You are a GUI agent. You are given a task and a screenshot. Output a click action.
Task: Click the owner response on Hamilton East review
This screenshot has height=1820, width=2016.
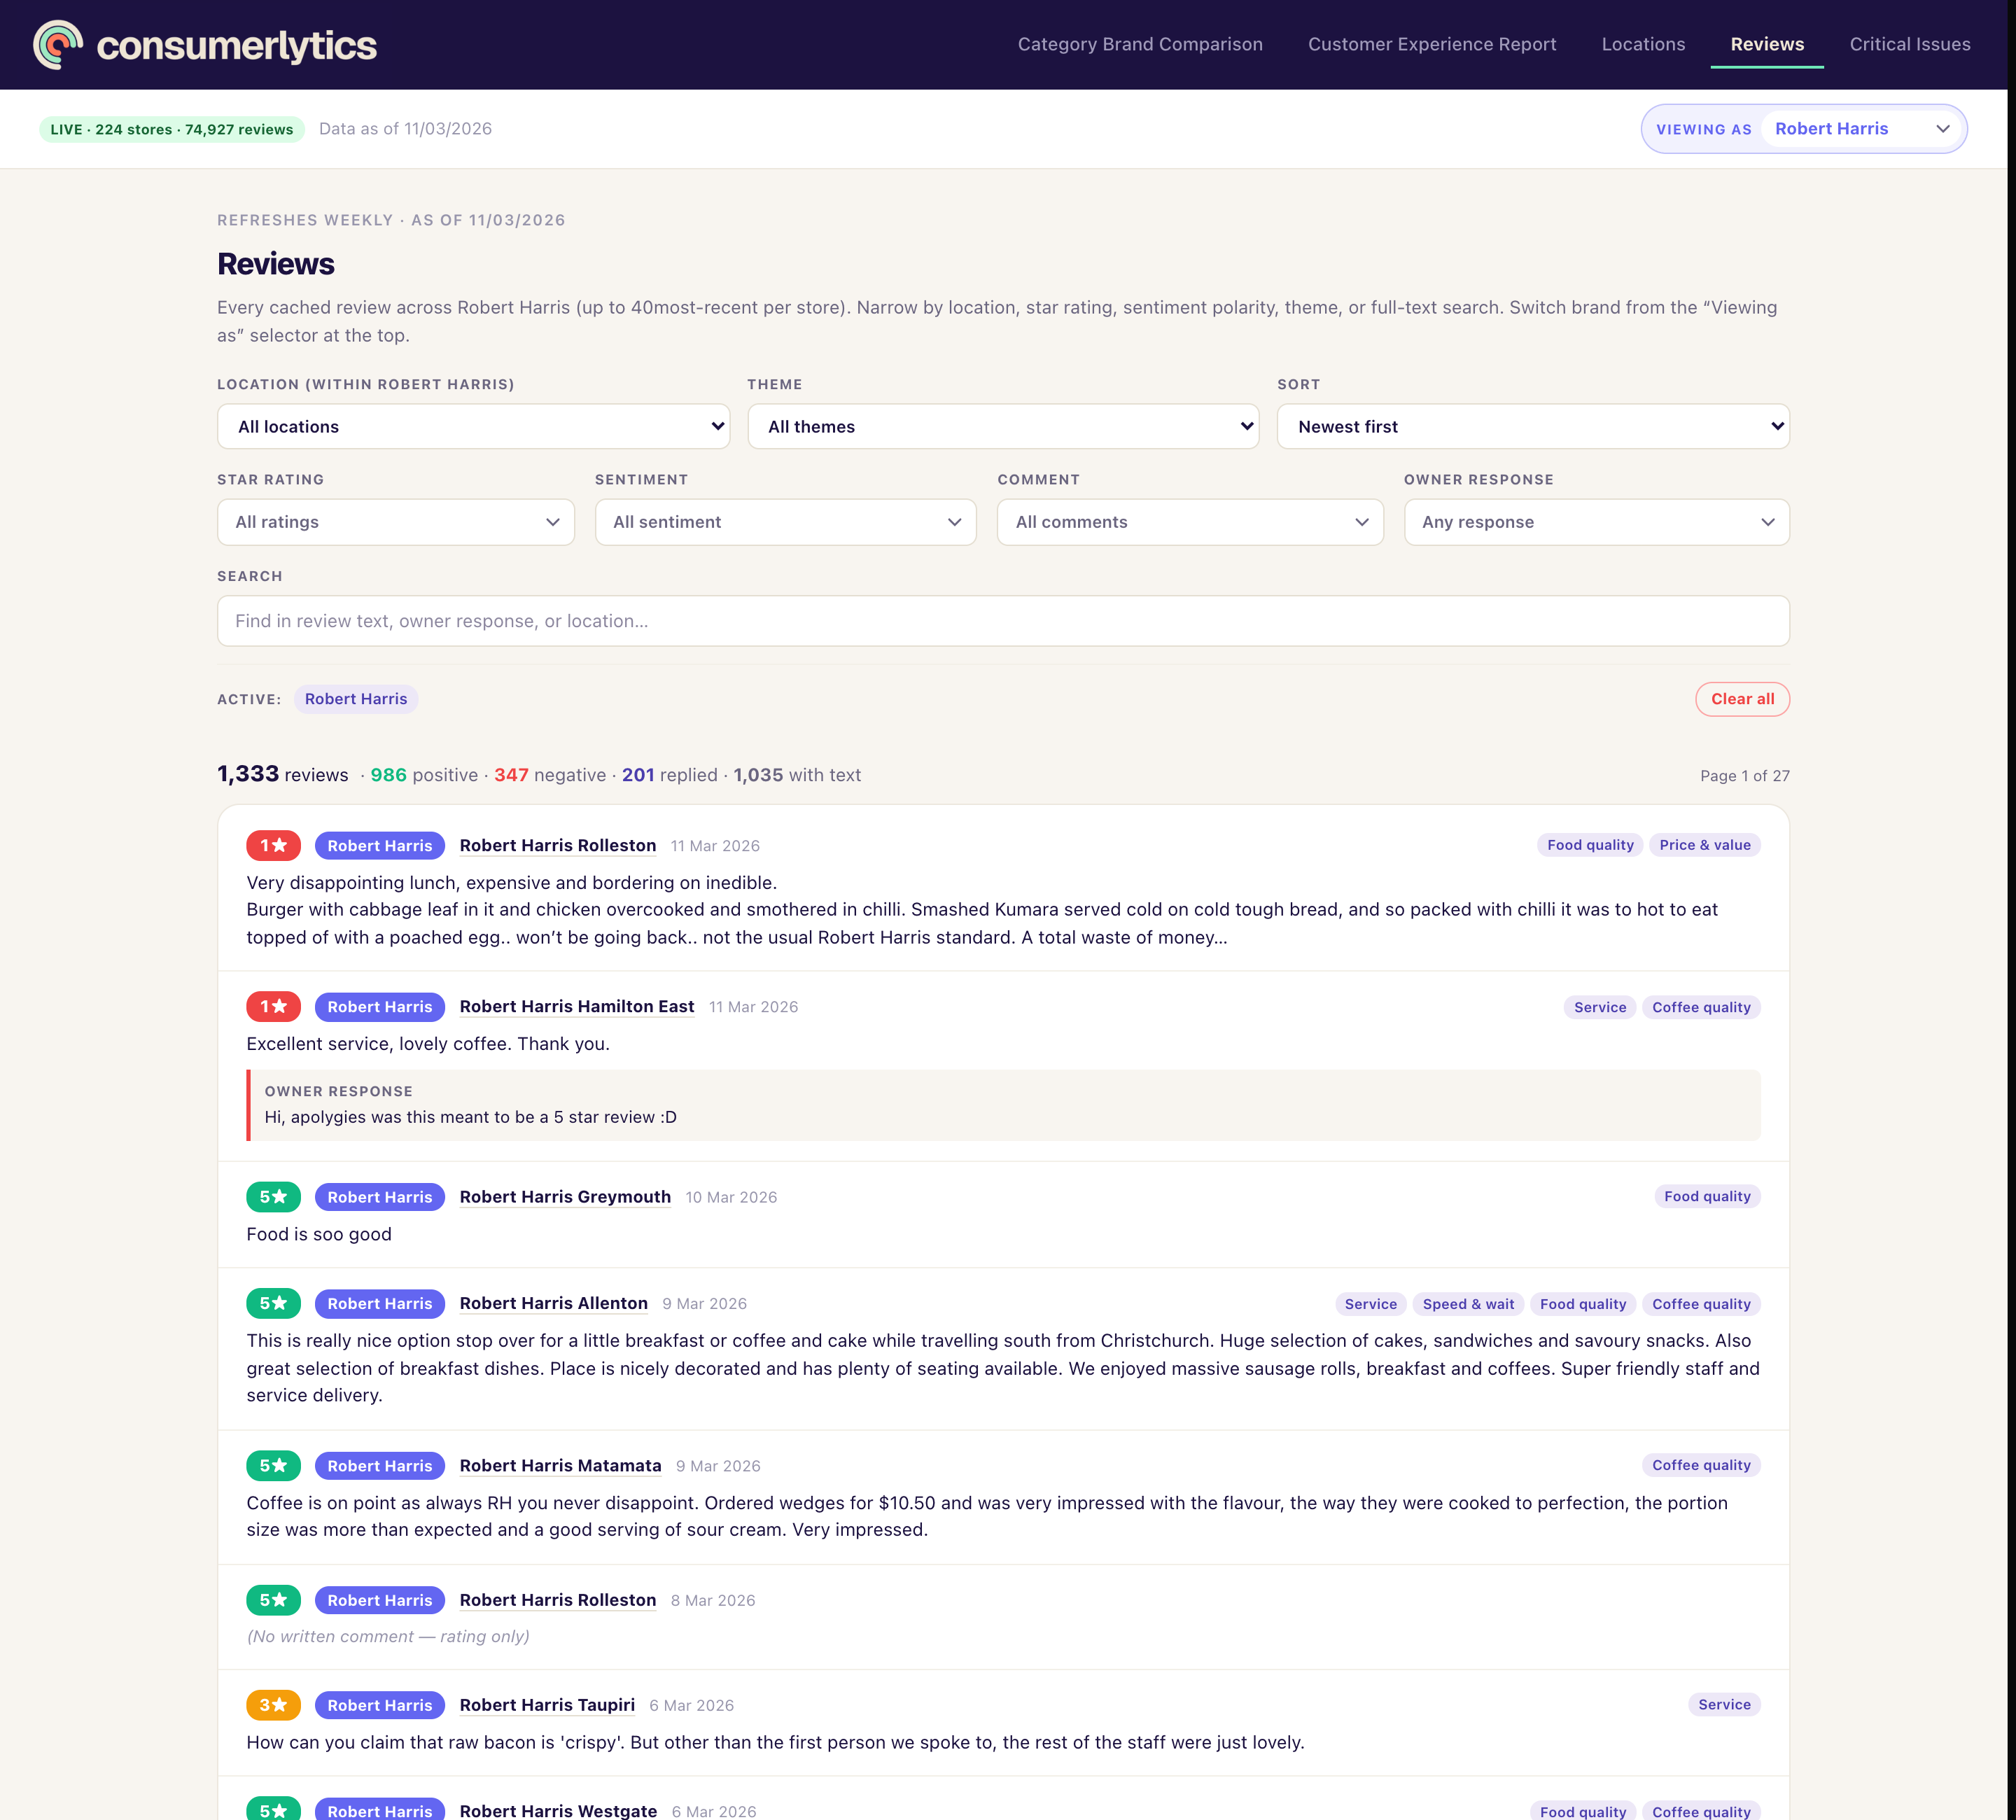(1003, 1105)
